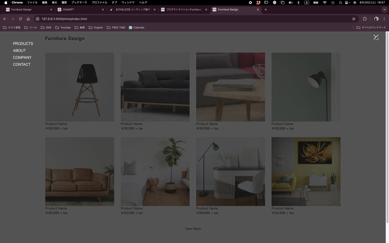Open the Chrome profile avatar

pos(376,19)
